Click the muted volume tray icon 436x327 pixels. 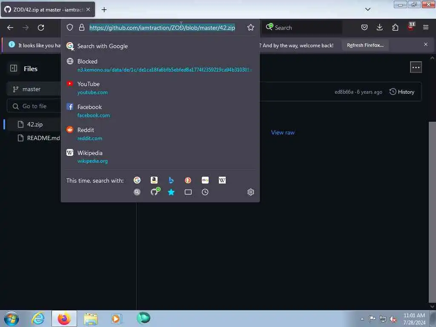pos(393,319)
